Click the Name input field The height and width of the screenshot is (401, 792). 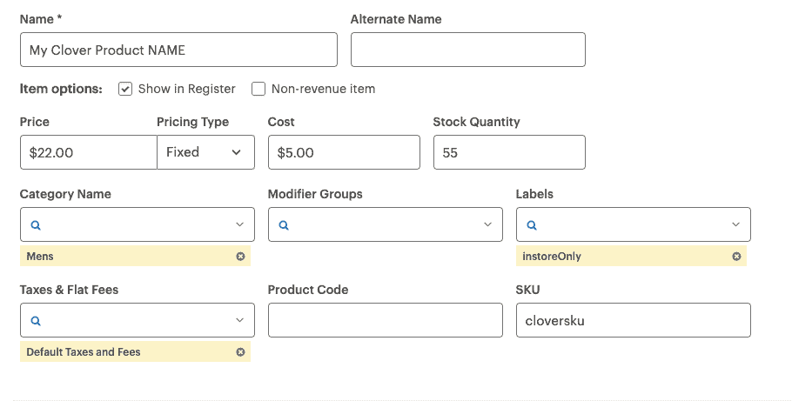178,50
